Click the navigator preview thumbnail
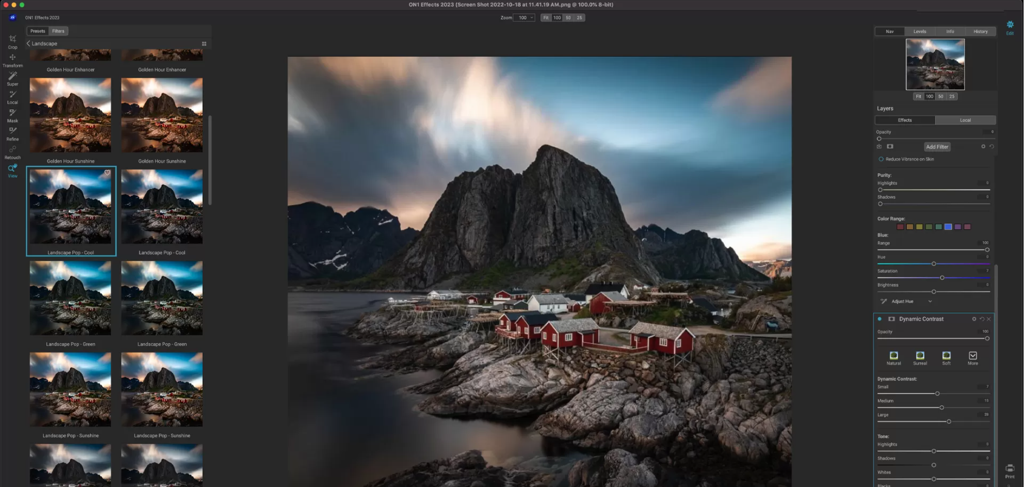1024x487 pixels. tap(935, 64)
